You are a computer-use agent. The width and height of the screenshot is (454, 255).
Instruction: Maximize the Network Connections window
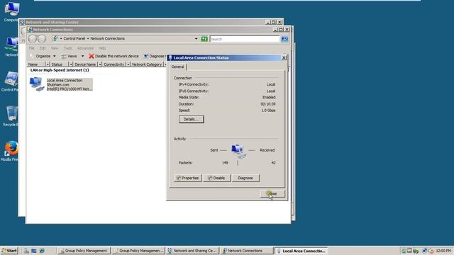pyautogui.click(x=281, y=30)
